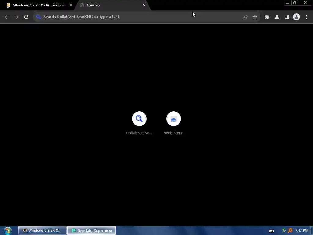Open the Extensions puzzle-piece menu
Screen dimensions: 313x235
[267, 17]
